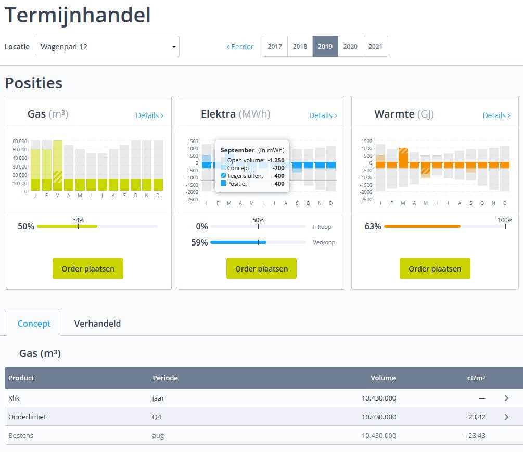Viewport: 523px width, 452px height.
Task: Select the Concept tab
Action: [x=34, y=324]
